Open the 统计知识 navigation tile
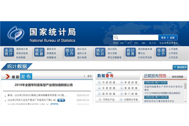The image size is (189, 126). tap(100, 52)
